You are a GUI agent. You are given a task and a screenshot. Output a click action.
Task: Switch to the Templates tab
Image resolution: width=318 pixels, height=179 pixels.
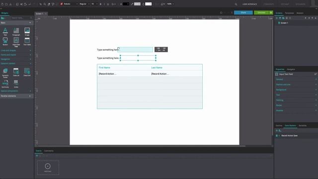point(289,13)
